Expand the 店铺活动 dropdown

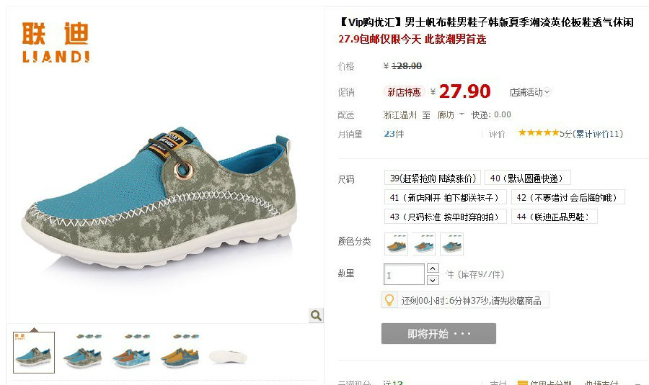click(x=529, y=92)
